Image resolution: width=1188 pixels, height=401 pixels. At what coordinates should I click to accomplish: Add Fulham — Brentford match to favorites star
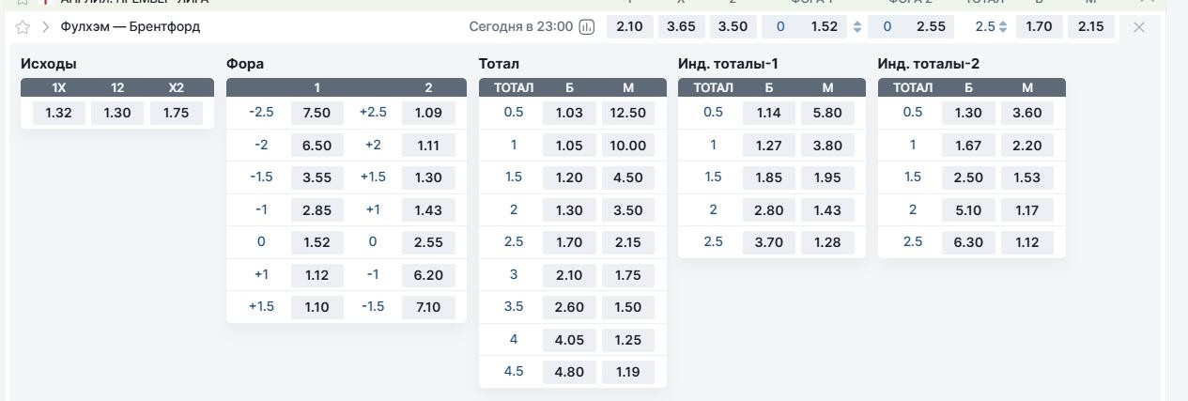tap(23, 27)
